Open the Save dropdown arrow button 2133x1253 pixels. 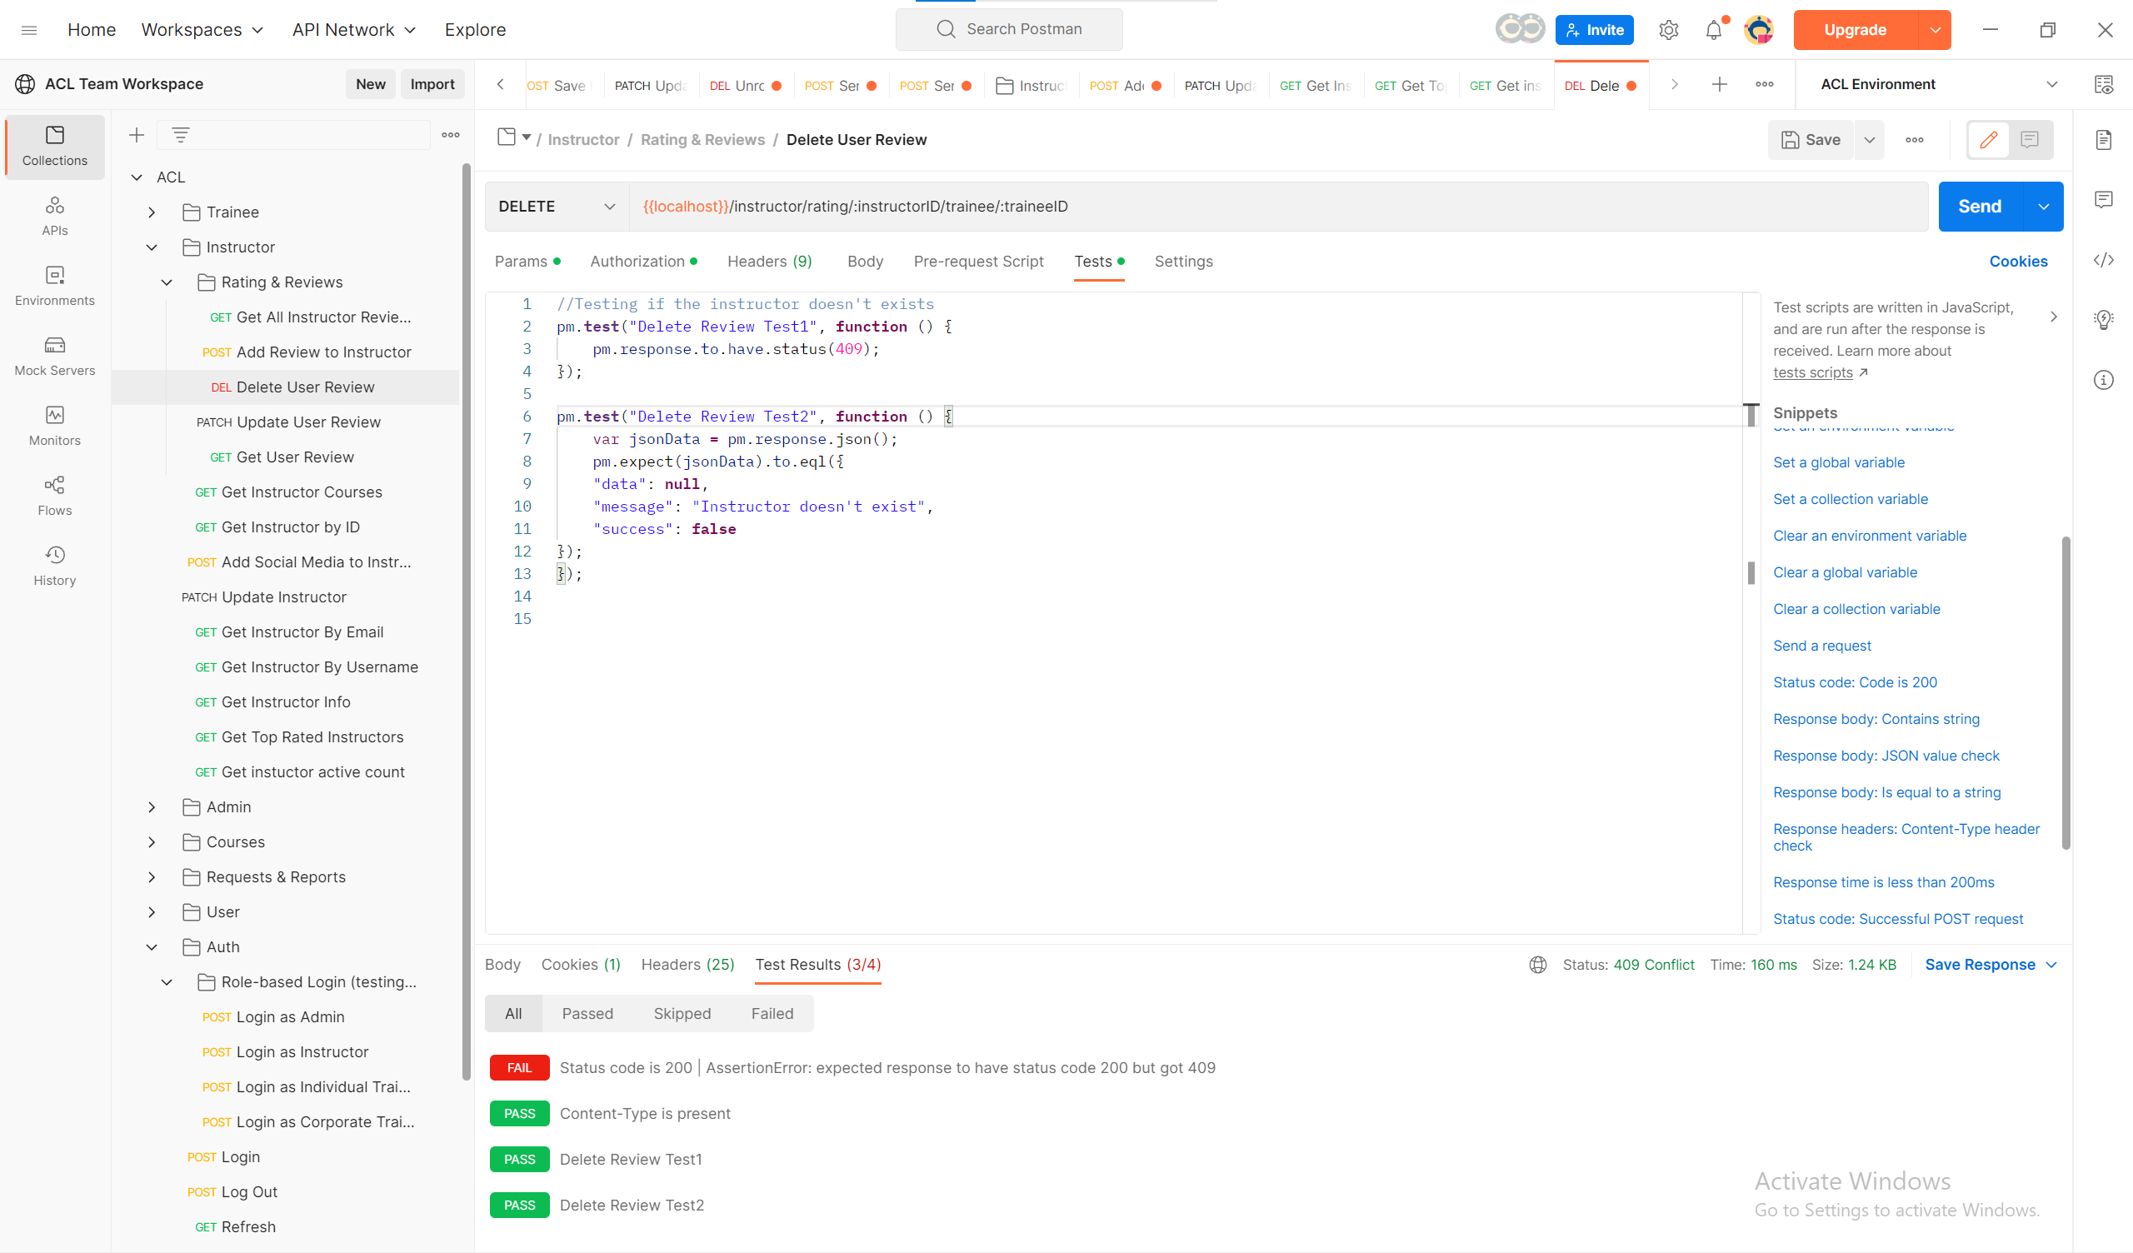coord(1869,140)
